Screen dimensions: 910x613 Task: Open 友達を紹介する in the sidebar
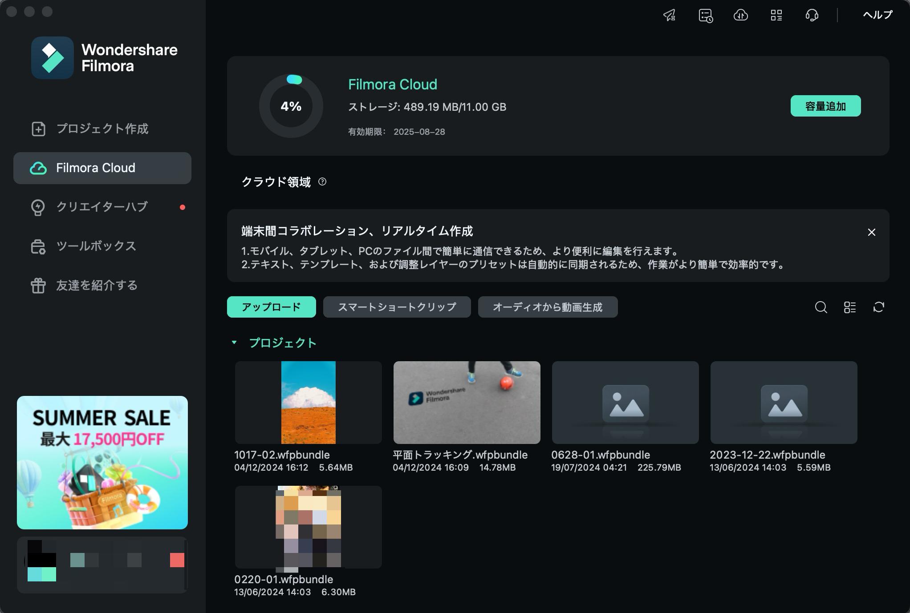coord(102,286)
